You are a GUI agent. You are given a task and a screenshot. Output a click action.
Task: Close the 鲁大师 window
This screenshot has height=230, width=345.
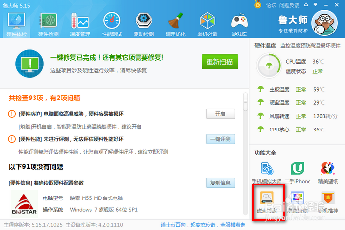(337, 4)
